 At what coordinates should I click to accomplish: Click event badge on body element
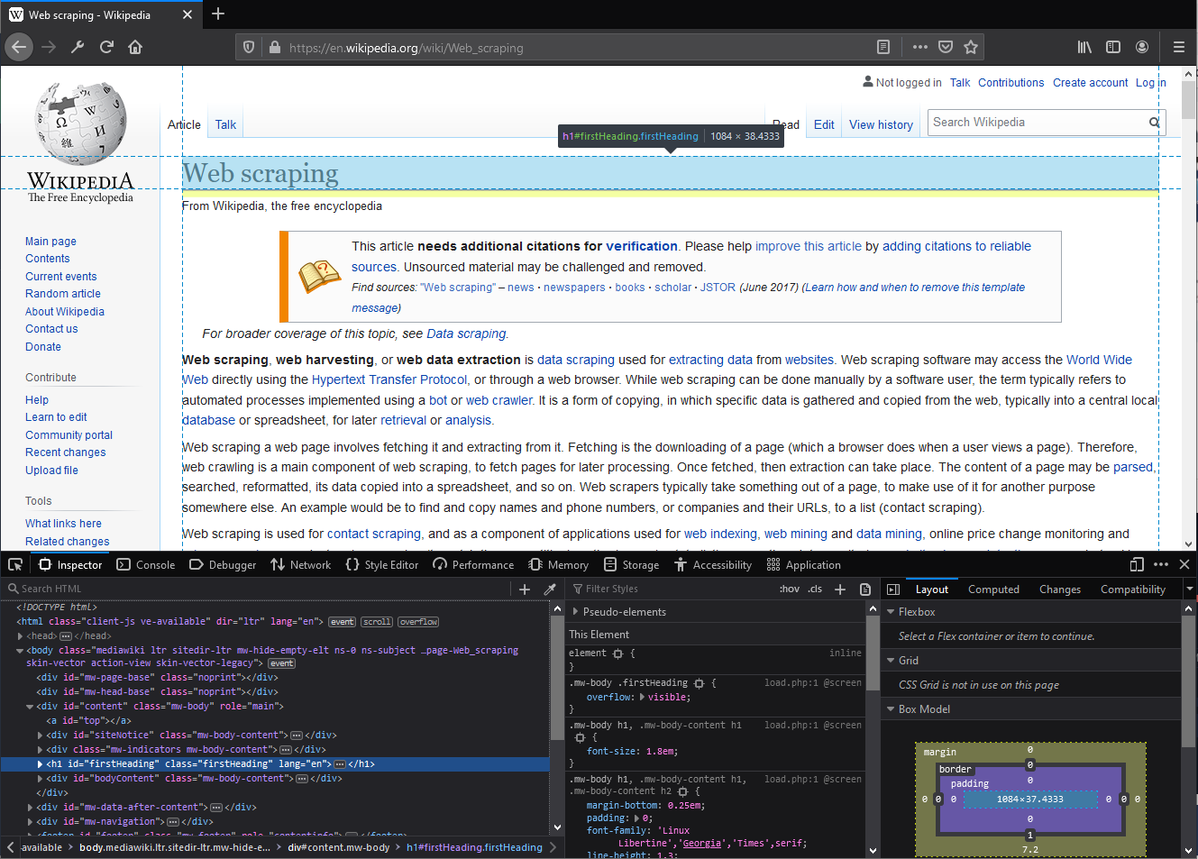[281, 663]
